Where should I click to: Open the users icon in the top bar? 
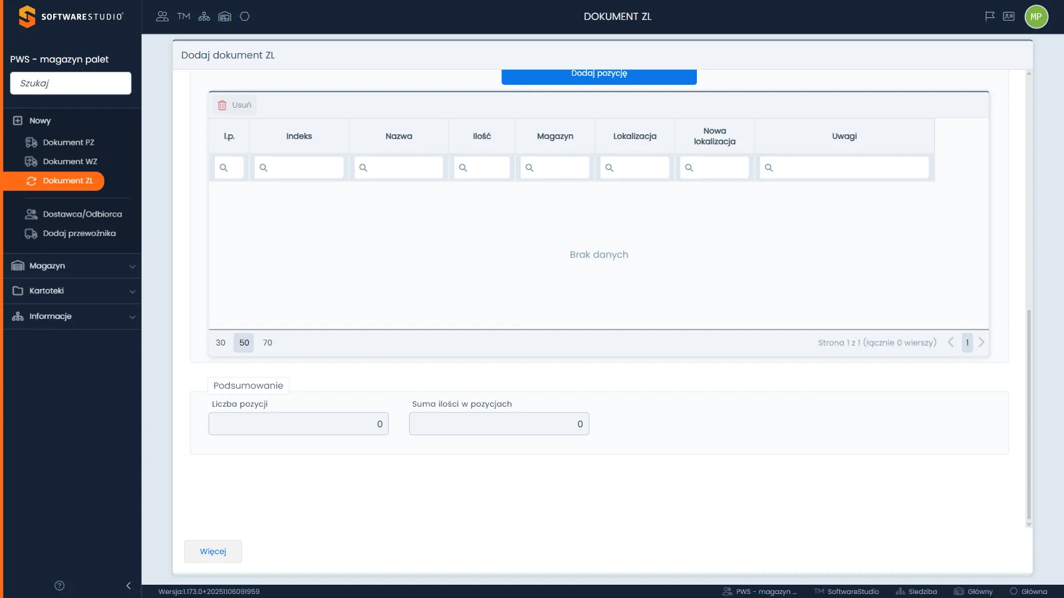pos(162,17)
